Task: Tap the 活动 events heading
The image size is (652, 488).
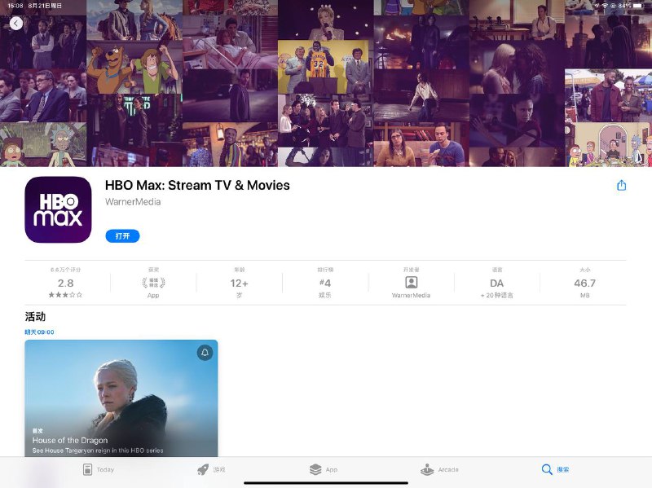Action: [x=35, y=317]
